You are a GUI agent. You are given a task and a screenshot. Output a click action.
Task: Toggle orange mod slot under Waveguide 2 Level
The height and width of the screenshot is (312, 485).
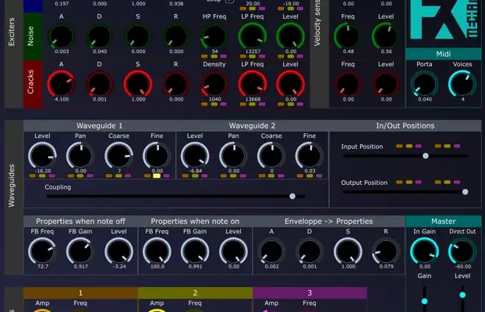186,175
